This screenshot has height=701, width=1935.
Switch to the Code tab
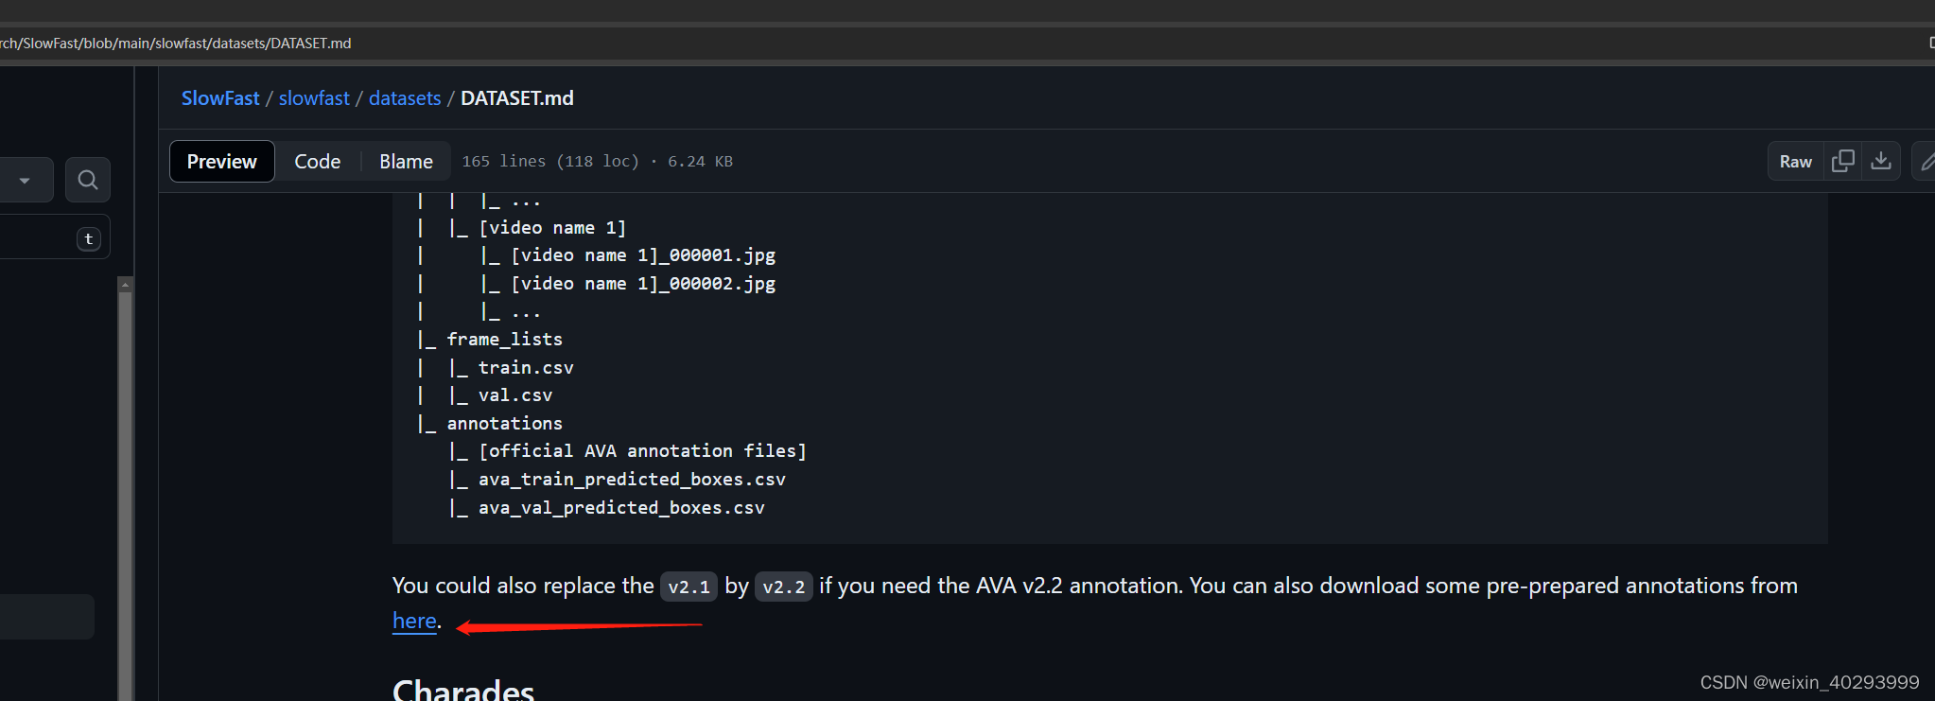tap(318, 162)
